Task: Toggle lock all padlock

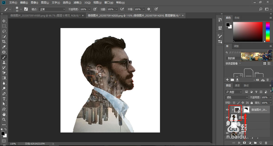Action: pyautogui.click(x=252, y=103)
